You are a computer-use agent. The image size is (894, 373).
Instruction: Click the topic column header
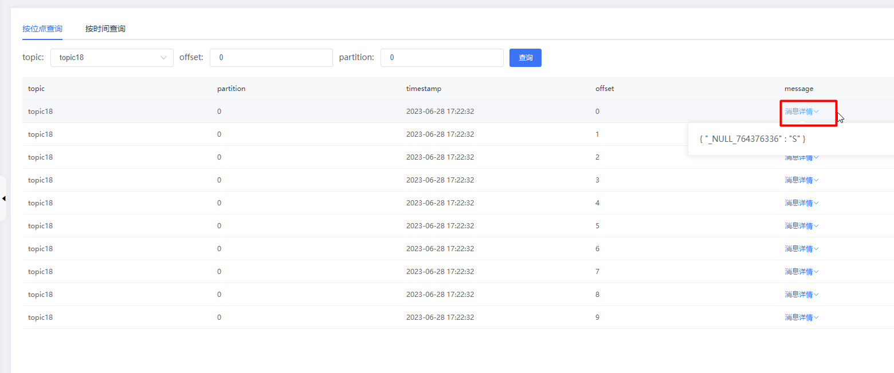(36, 89)
